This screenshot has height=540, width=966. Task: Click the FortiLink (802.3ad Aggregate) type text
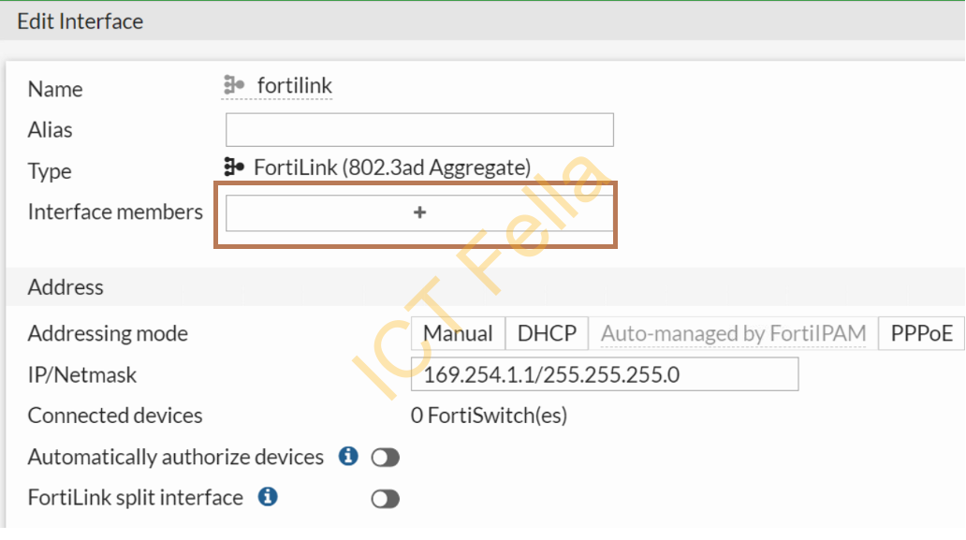pyautogui.click(x=392, y=167)
